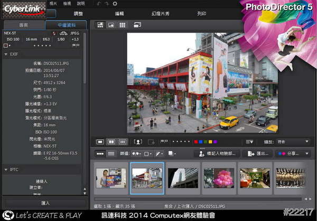Select list view icon in browser panel
The width and height of the screenshot is (317, 221).
tap(111, 153)
